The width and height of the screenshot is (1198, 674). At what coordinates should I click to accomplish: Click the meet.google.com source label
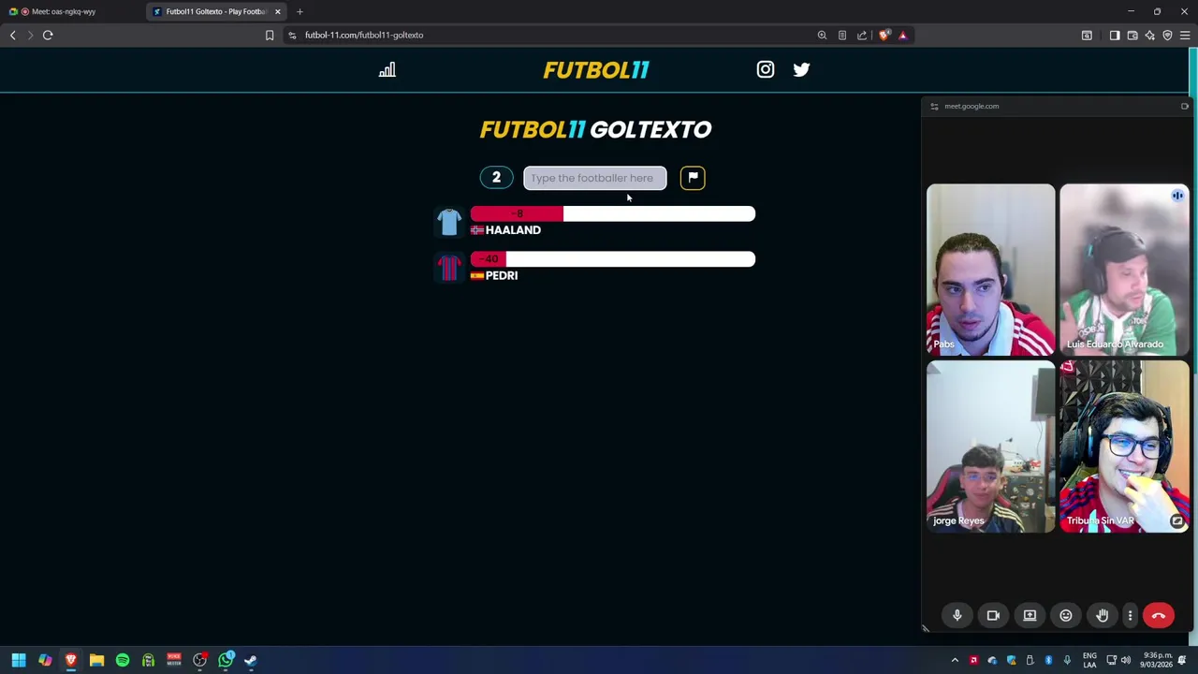[972, 106]
